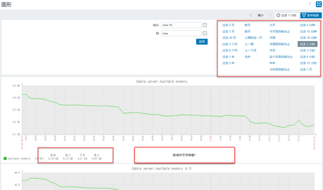The width and height of the screenshot is (323, 190).
Task: Open the 条件检索 filter tab
Action: [x=311, y=15]
